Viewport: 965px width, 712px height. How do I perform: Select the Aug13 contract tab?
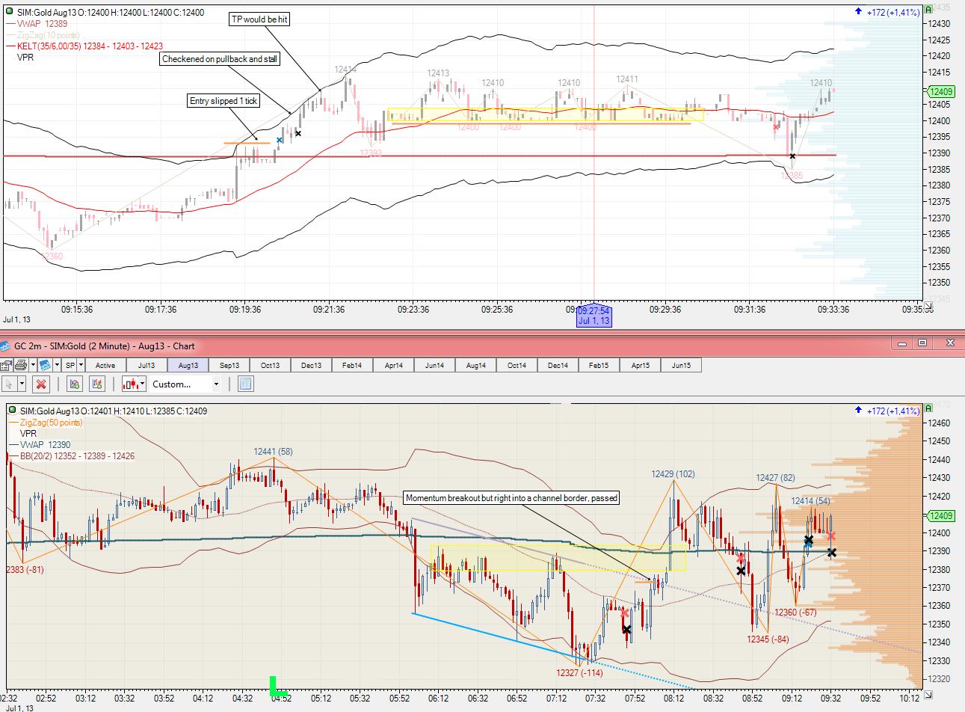point(188,365)
